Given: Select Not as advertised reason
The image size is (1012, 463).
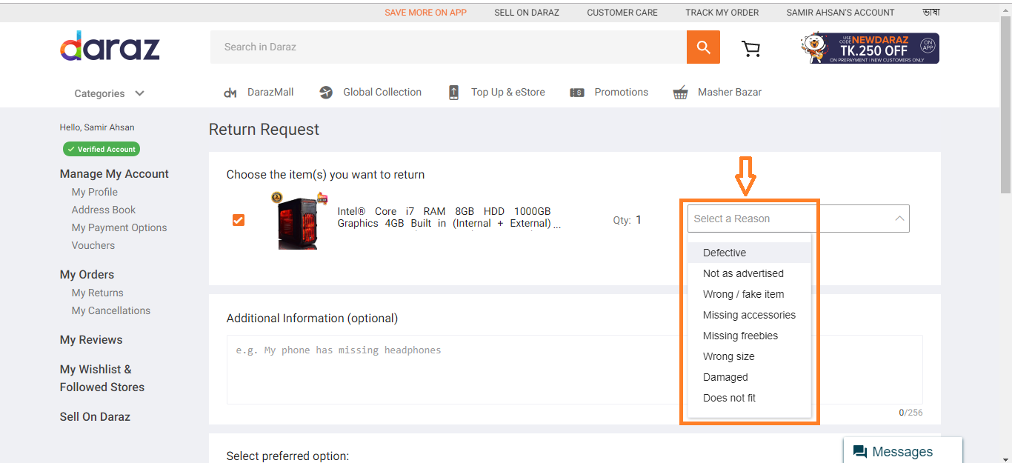Looking at the screenshot, I should (743, 273).
